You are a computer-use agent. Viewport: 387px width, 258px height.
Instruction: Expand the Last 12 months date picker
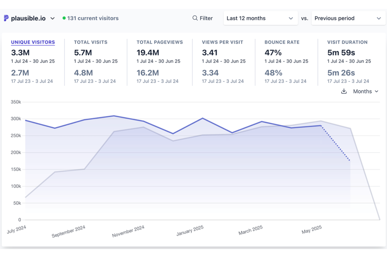tap(260, 18)
